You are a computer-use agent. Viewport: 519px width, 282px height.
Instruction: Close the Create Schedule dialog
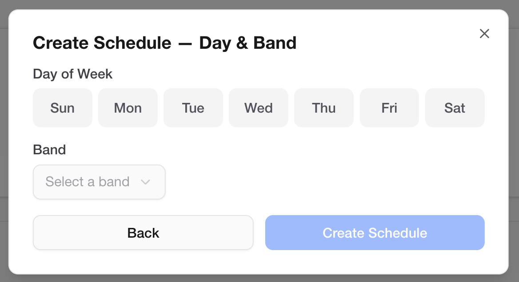point(484,34)
